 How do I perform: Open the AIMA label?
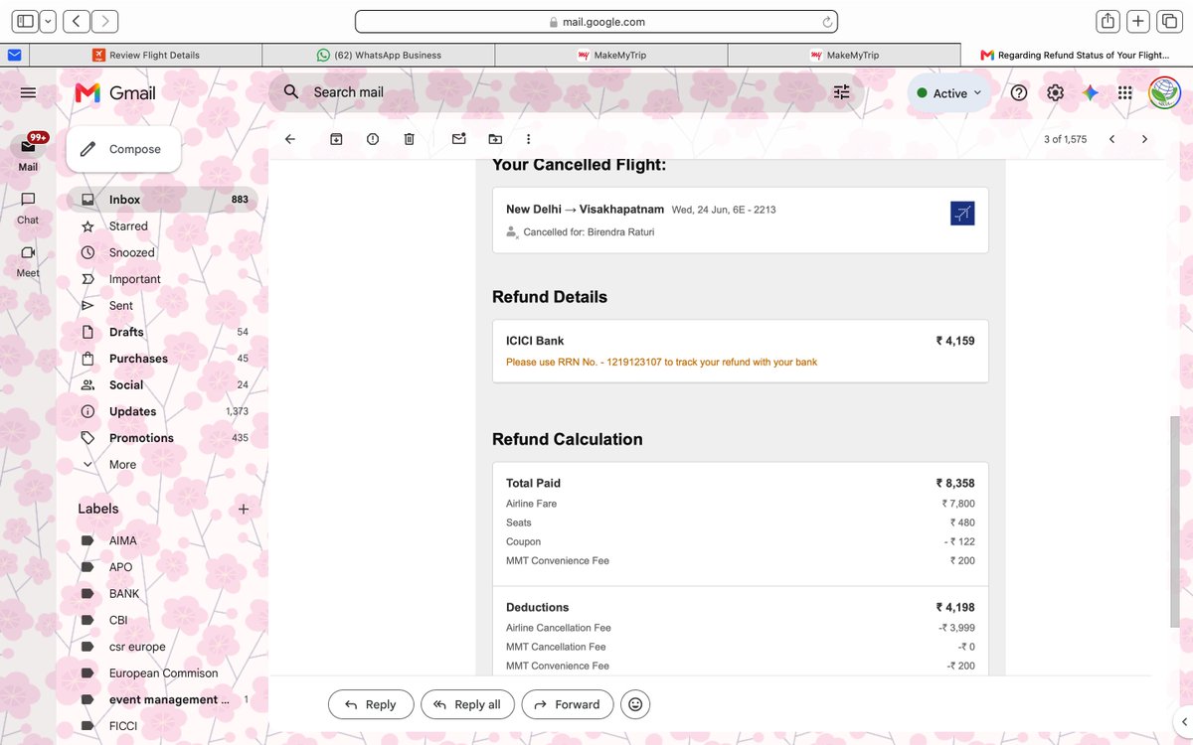162,540
